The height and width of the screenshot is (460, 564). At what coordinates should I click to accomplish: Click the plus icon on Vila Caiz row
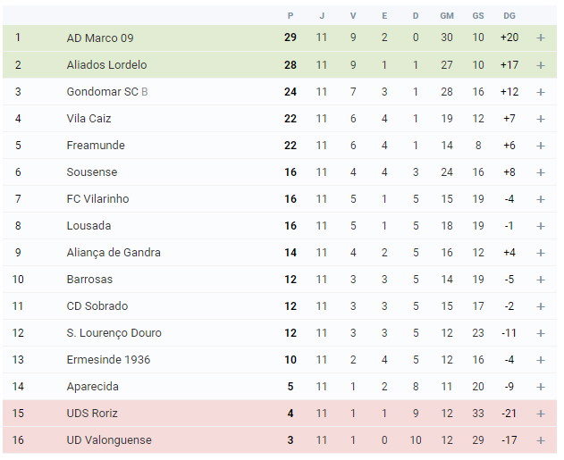coord(541,119)
